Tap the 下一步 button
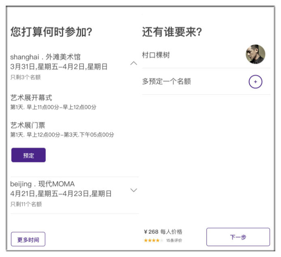The image size is (281, 257). pyautogui.click(x=238, y=237)
